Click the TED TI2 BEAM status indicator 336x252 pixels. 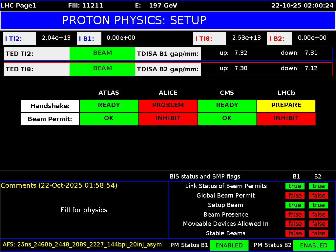pos(102,53)
